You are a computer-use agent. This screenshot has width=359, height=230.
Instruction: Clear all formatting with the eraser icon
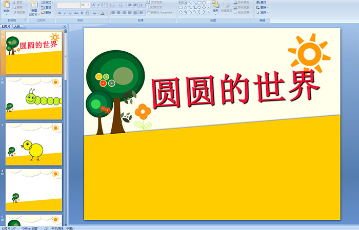tap(105, 5)
